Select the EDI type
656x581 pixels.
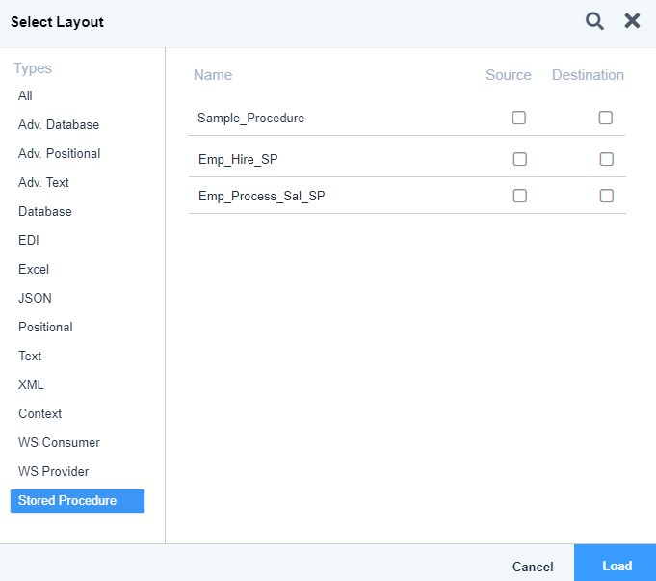(29, 240)
